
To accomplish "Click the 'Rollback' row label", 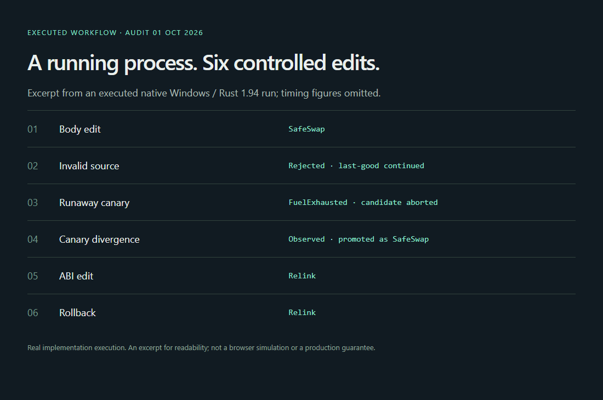I will click(77, 313).
